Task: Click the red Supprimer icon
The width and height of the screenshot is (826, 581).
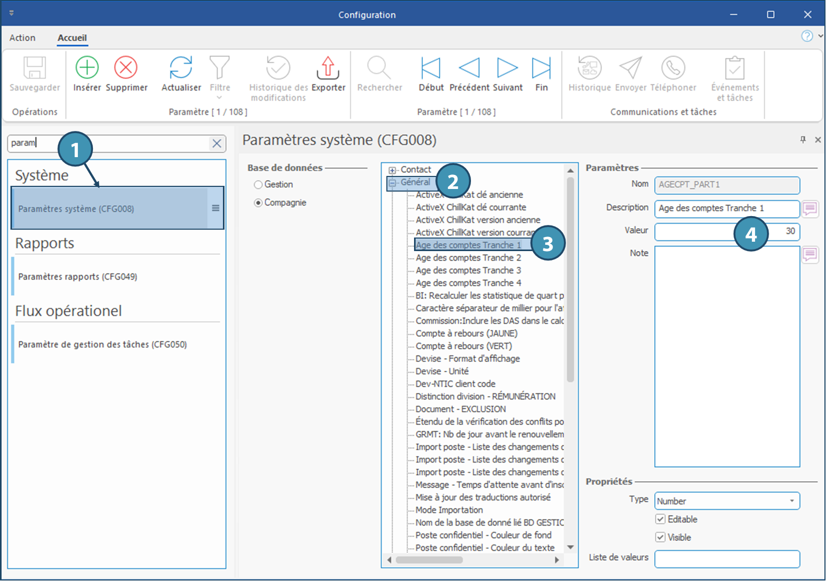Action: pos(126,68)
